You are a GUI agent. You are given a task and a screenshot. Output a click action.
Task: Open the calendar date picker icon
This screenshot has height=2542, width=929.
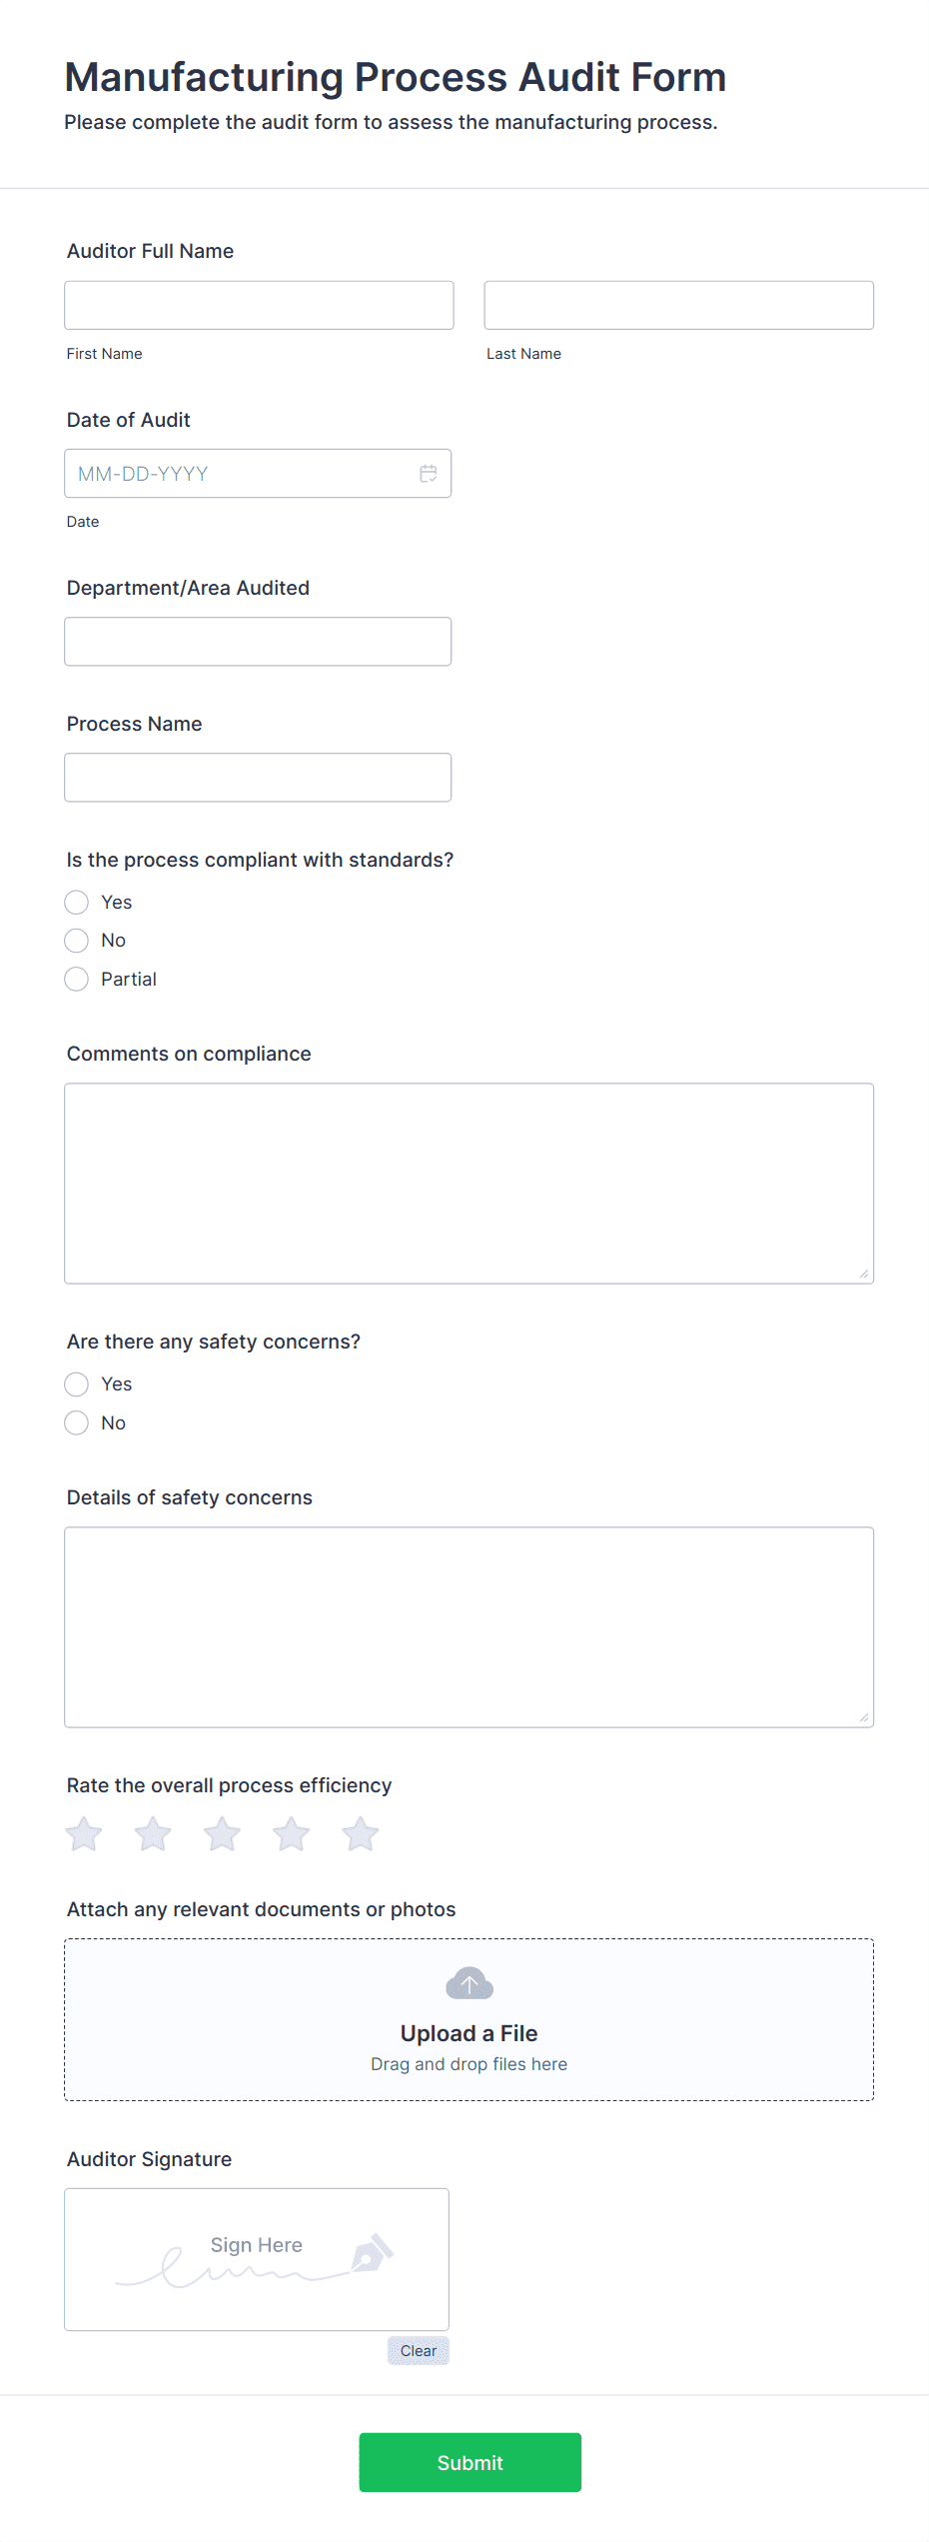coord(429,473)
